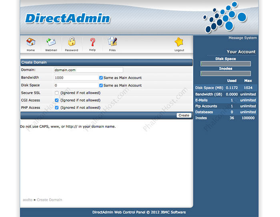Toggle the PHP Access checkbox
The width and height of the screenshot is (280, 217).
coord(57,108)
